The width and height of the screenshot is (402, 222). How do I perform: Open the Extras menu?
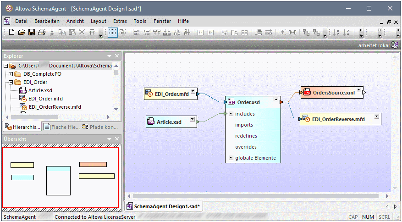click(x=120, y=21)
